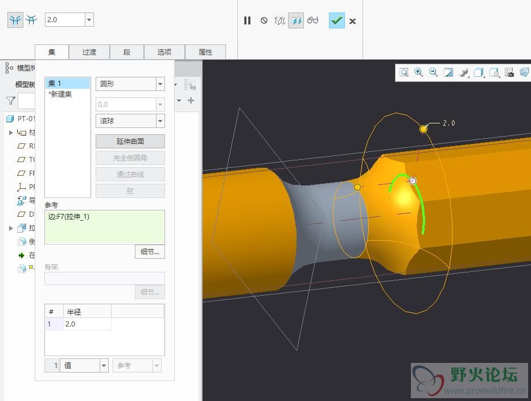
Task: Open the rendering options sphere icon
Action: click(464, 72)
